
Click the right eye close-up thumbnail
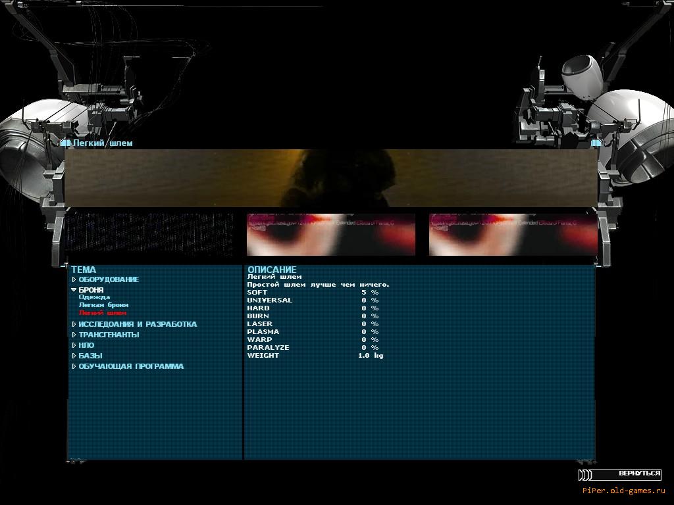tap(513, 234)
